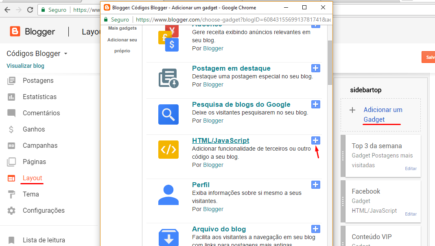The image size is (435, 246).
Task: Click the Arquivo do blog download icon
Action: pyautogui.click(x=168, y=237)
